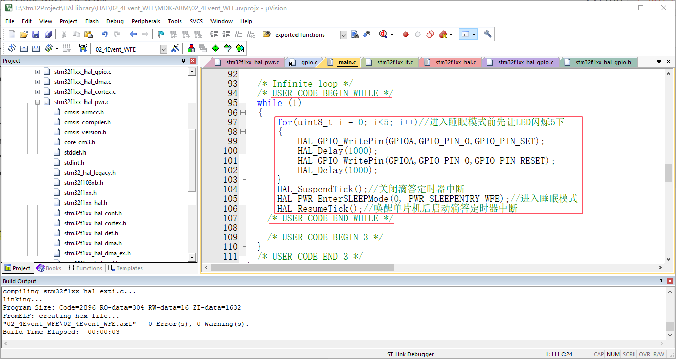Open the Flash menu

coord(92,21)
